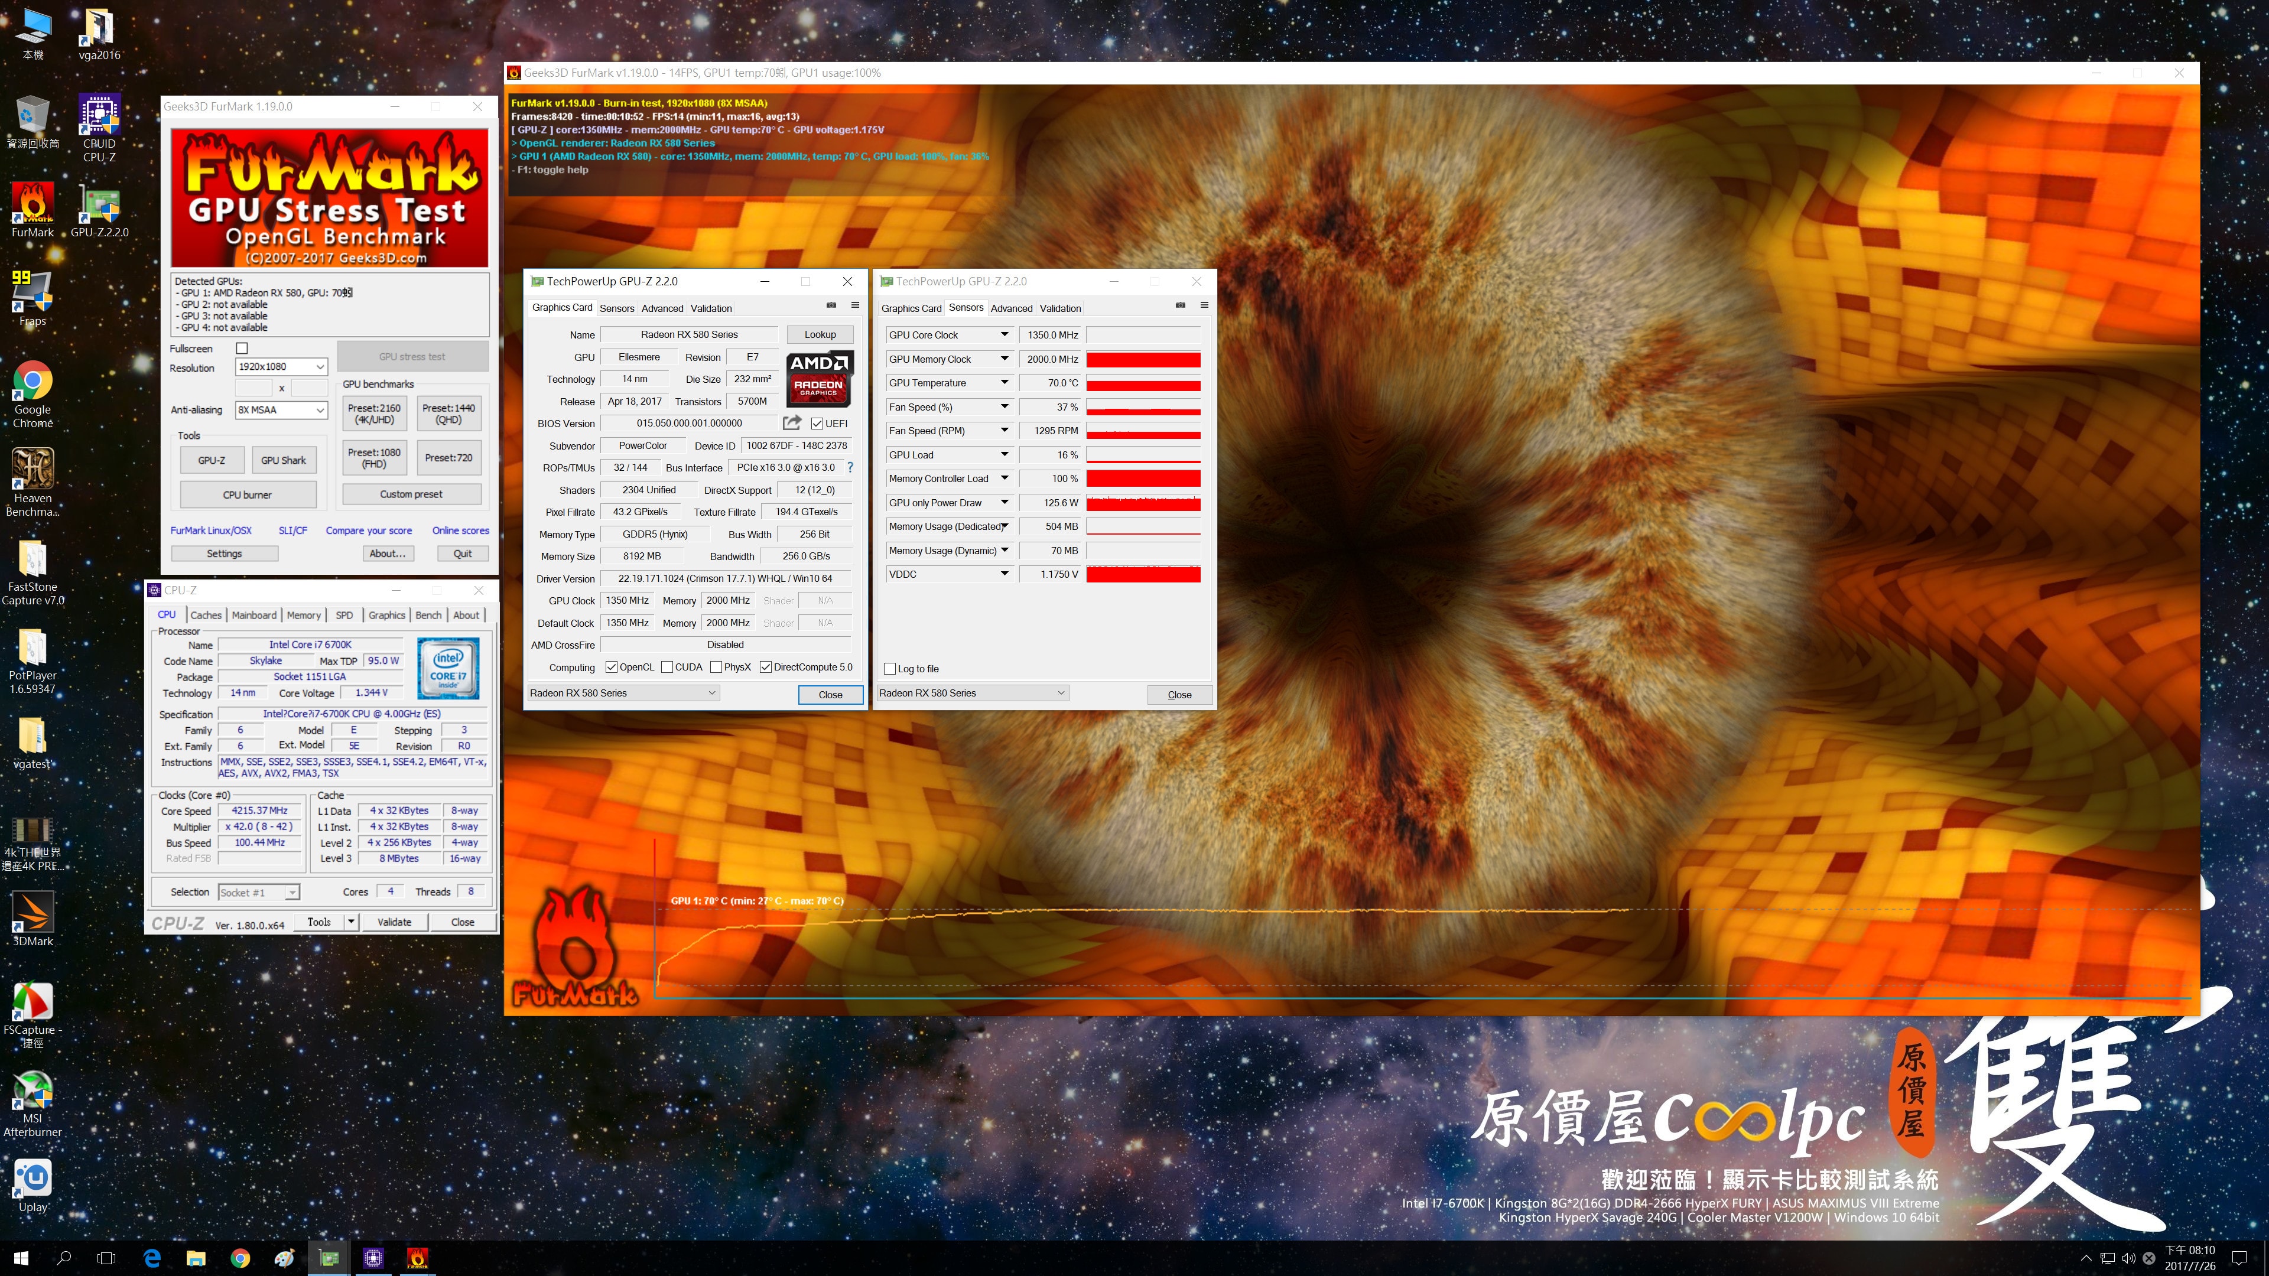Switch to SPD tab in CPU-Z

[344, 616]
